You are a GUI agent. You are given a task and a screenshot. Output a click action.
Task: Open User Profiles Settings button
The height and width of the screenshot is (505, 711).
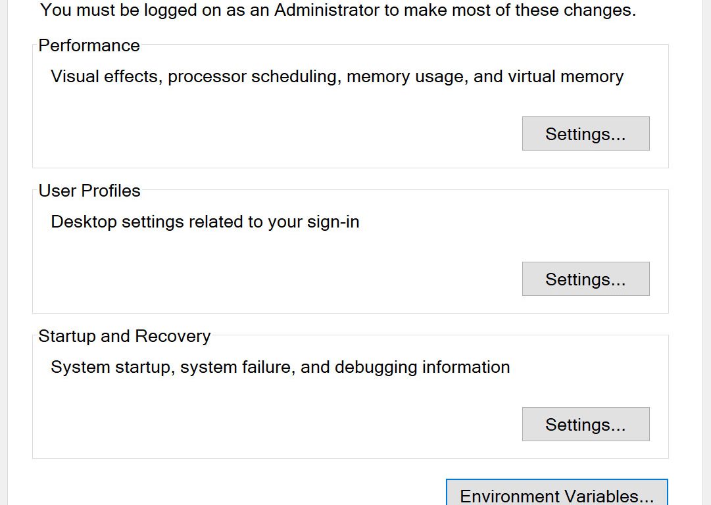(585, 279)
